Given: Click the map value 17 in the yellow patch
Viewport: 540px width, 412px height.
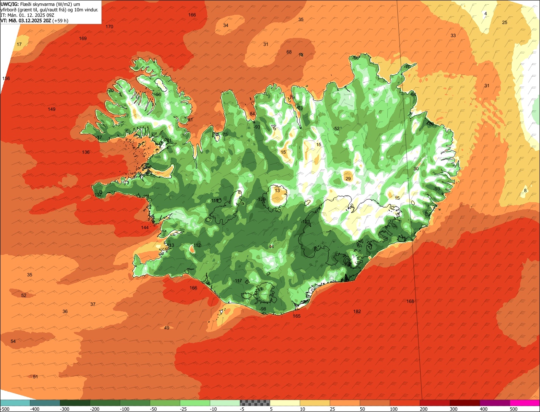Looking at the screenshot, I should pos(19,44).
